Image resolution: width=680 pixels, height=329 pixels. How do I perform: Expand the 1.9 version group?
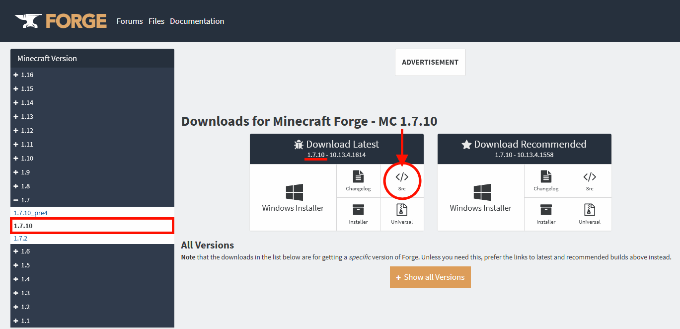coord(92,172)
